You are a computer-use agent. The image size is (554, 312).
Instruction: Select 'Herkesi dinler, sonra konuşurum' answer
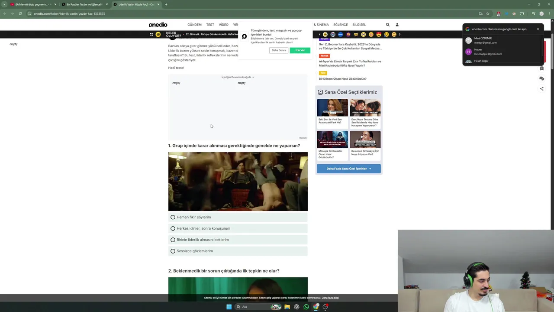pyautogui.click(x=238, y=228)
